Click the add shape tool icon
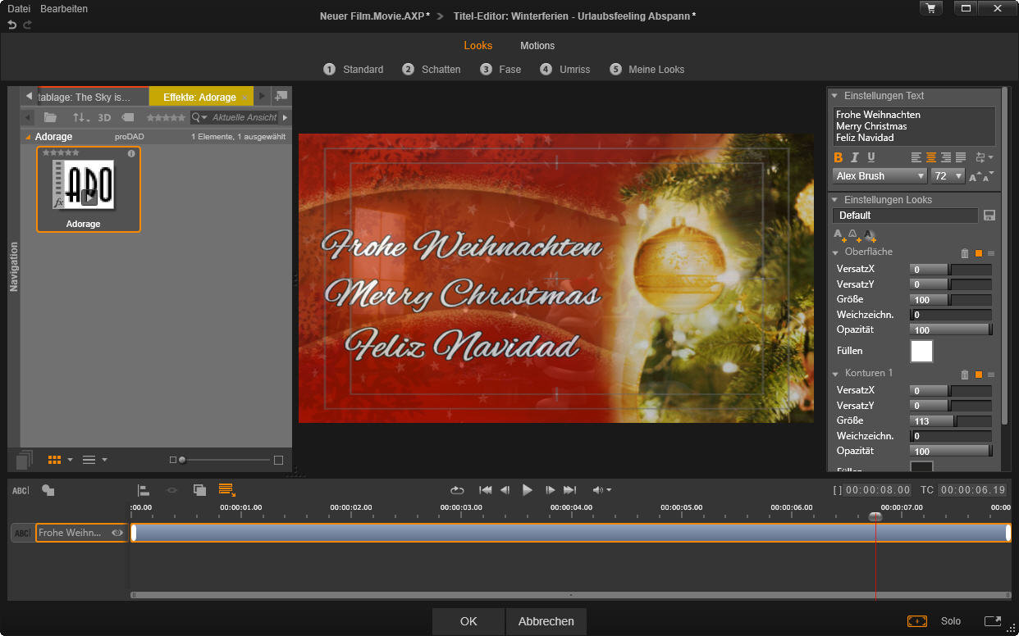This screenshot has height=636, width=1019. coord(48,490)
